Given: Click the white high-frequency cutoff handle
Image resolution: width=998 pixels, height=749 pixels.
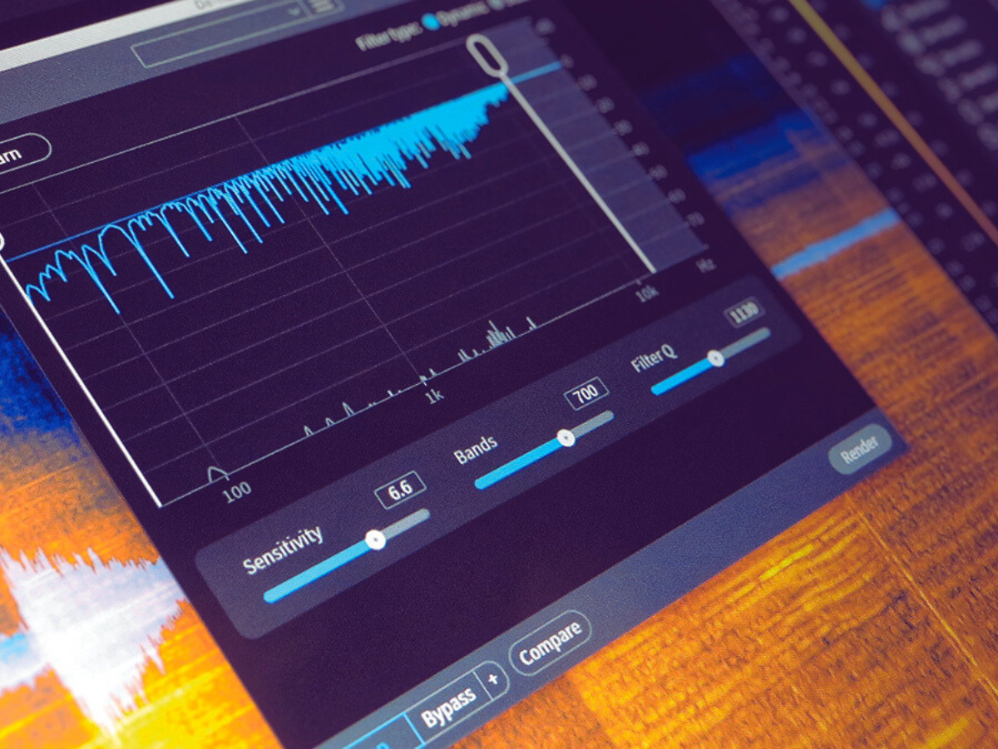Looking at the screenshot, I should 486,54.
